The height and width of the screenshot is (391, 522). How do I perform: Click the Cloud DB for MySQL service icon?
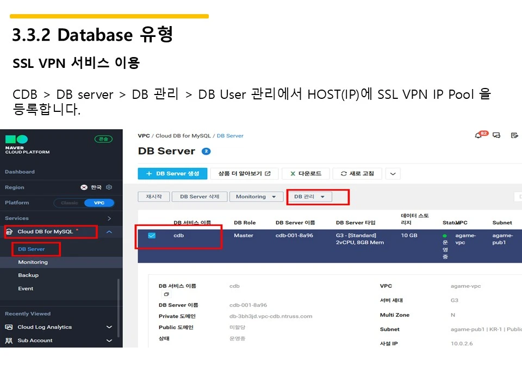[9, 232]
